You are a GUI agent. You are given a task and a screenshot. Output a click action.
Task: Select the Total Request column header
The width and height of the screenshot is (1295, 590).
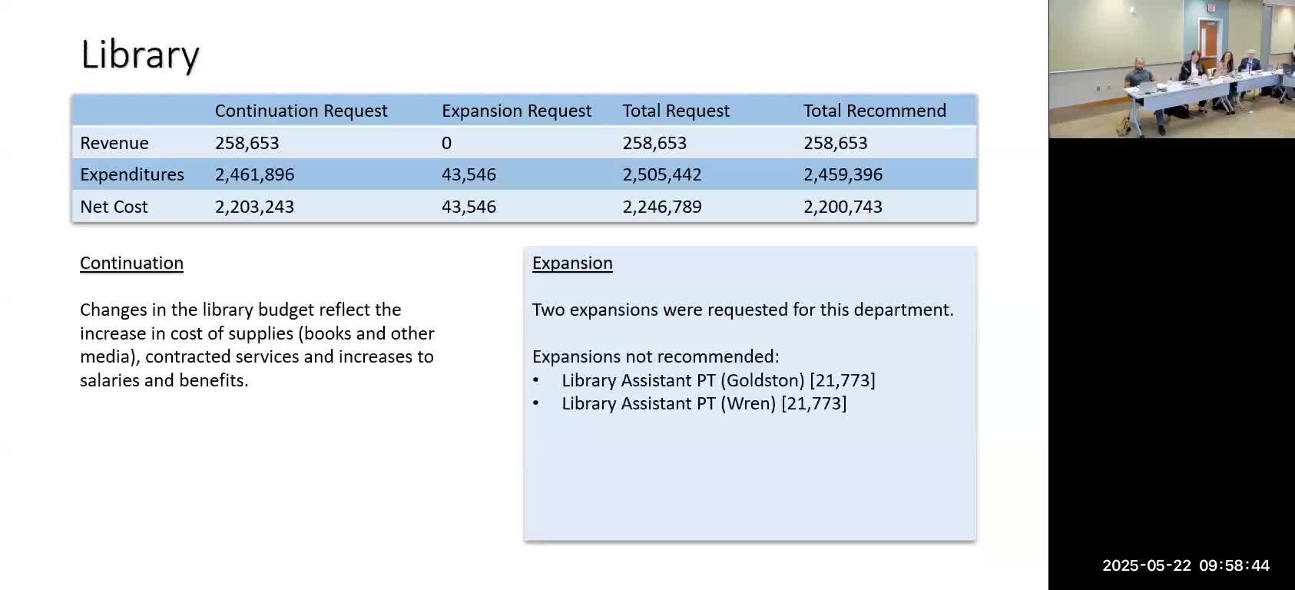(676, 111)
